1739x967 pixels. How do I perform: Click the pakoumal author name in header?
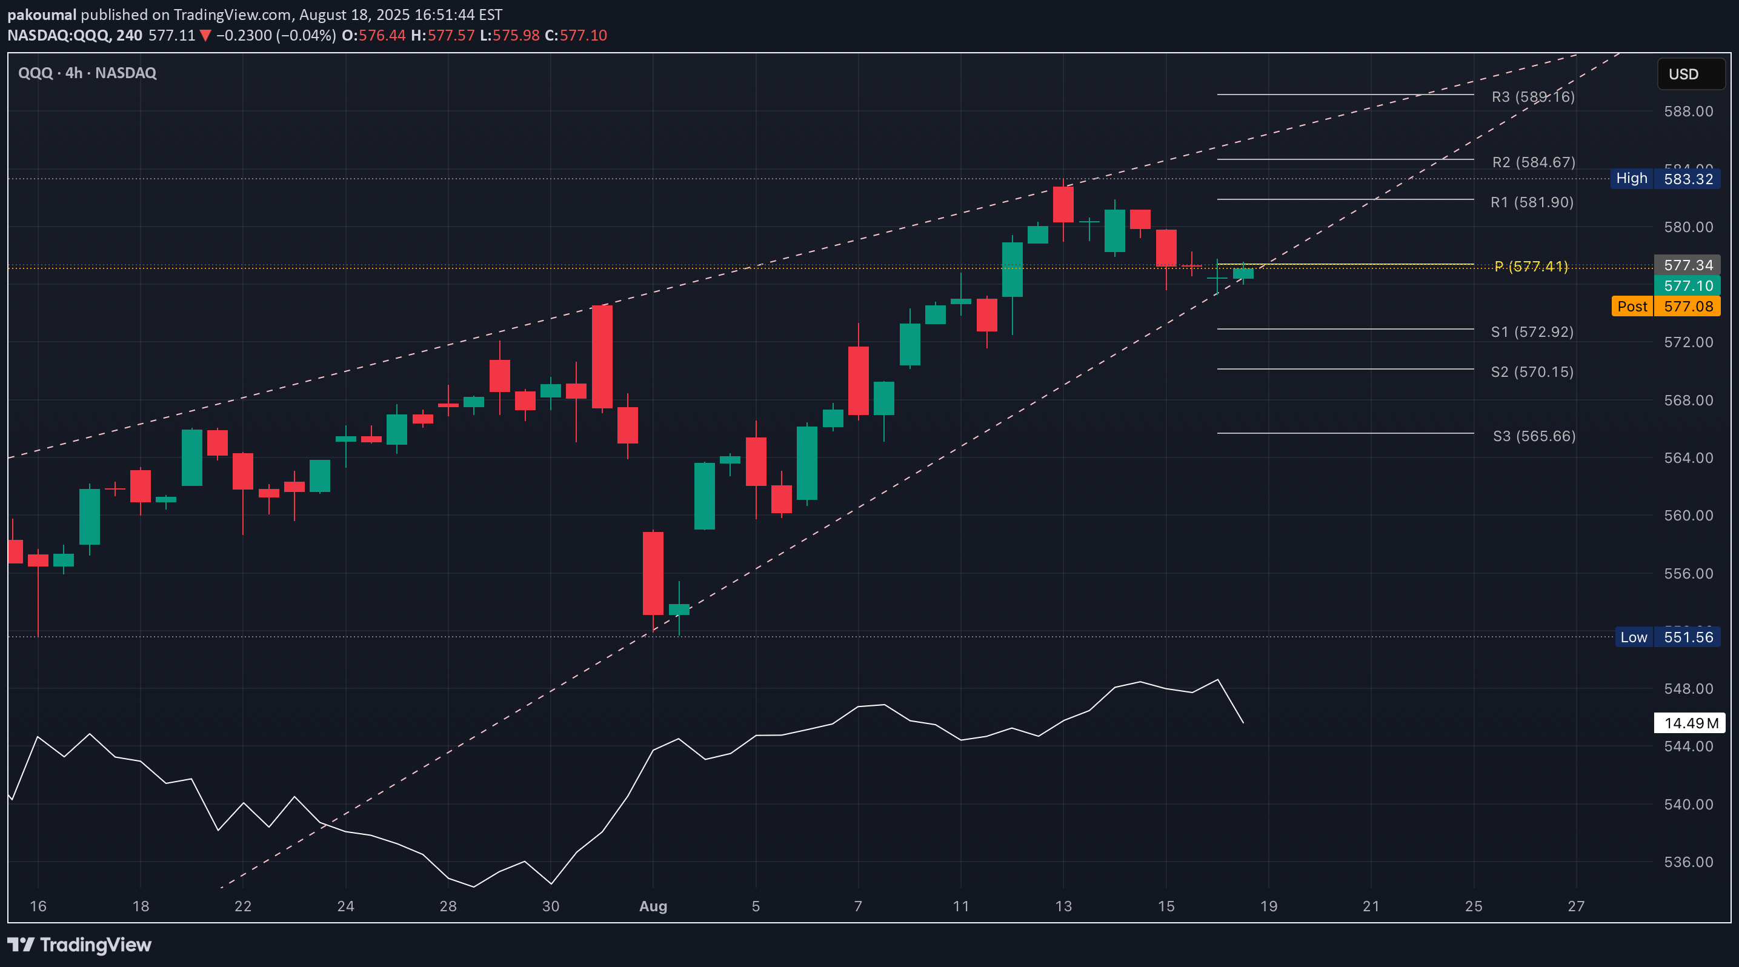pos(42,15)
